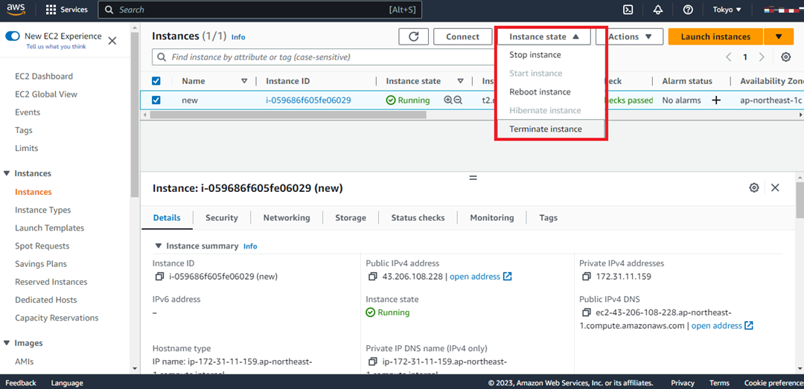Collapse the Instance state dropdown
This screenshot has width=804, height=389.
(x=543, y=36)
